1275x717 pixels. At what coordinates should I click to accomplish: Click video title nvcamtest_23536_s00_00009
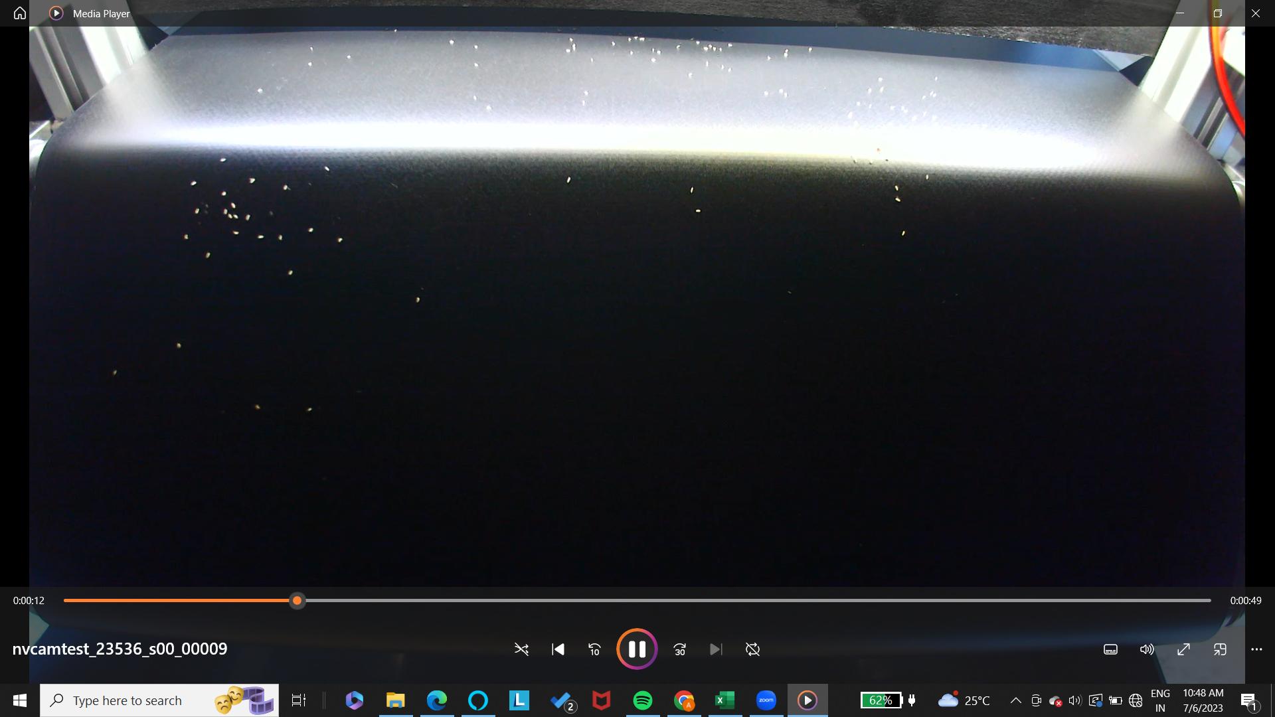click(120, 649)
